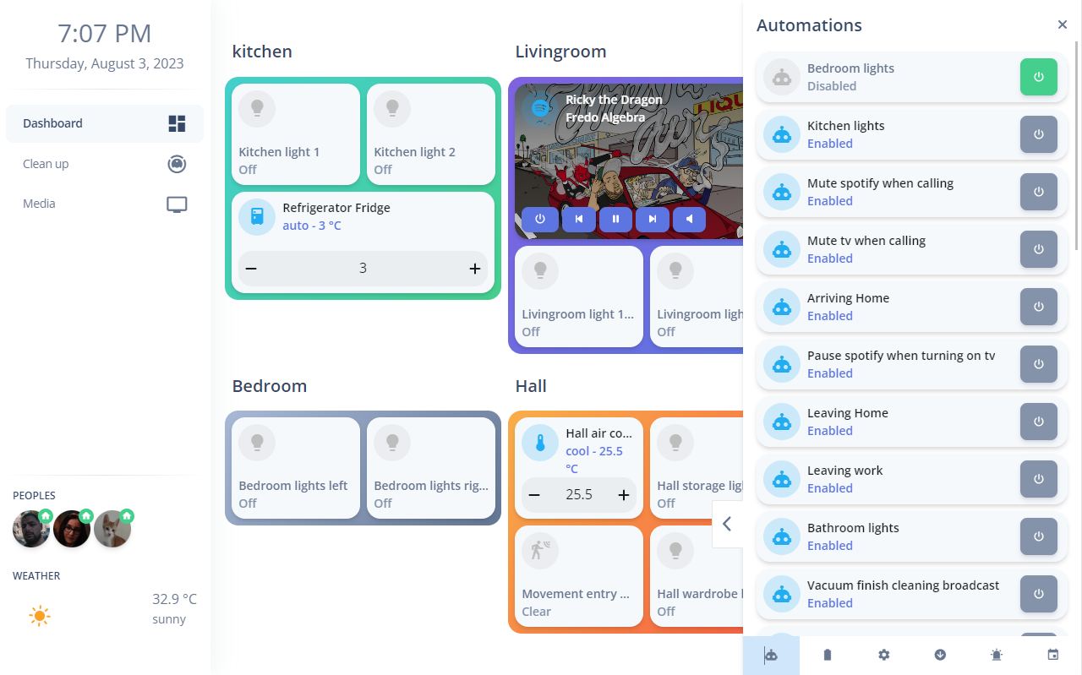Select the Automations robot tab

pos(771,655)
